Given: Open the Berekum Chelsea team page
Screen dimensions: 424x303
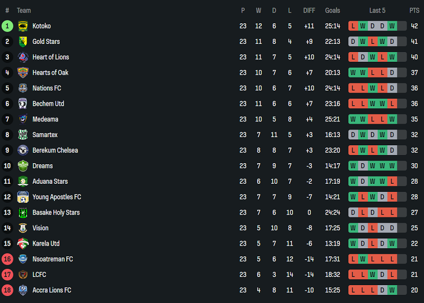Looking at the screenshot, I should coord(55,150).
